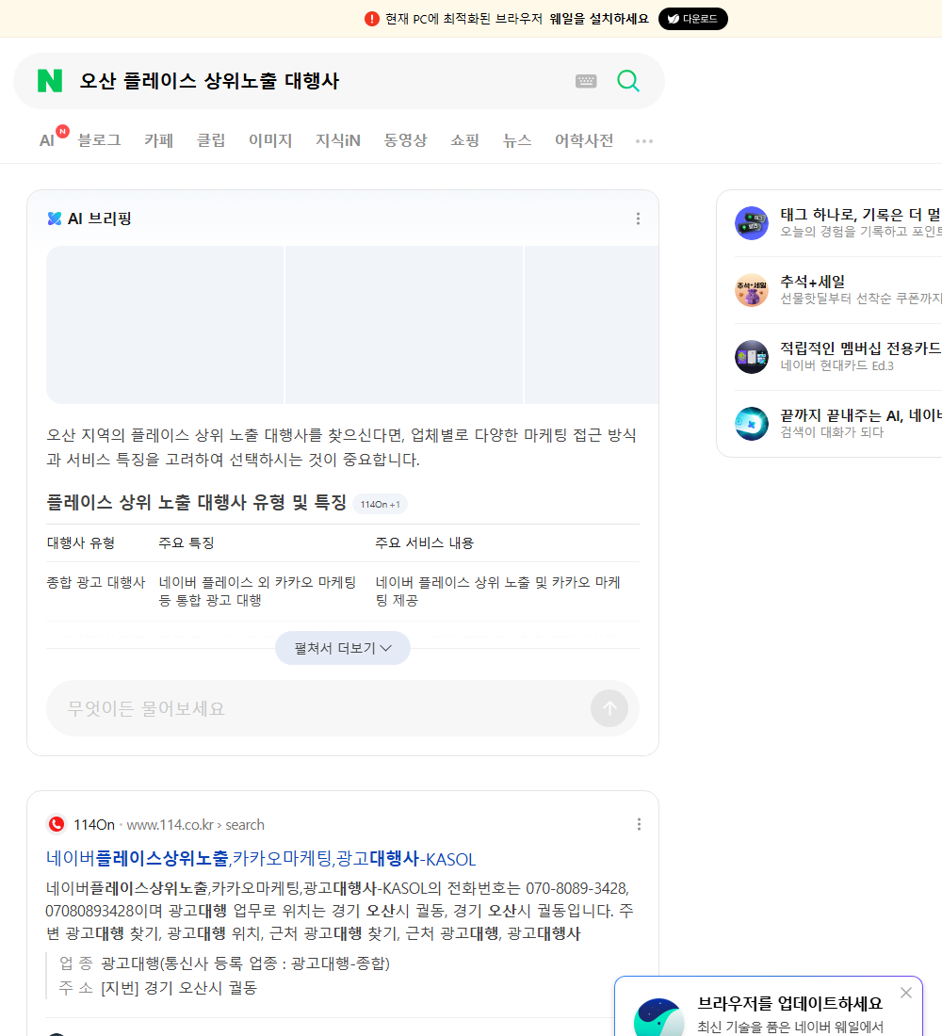Close the 브라우저를 업데이트하세요 popup
Viewport: 942px width, 1036px height.
(905, 993)
